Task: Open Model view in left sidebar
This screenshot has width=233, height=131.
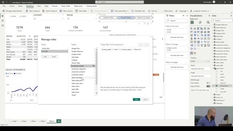Action: (3, 25)
